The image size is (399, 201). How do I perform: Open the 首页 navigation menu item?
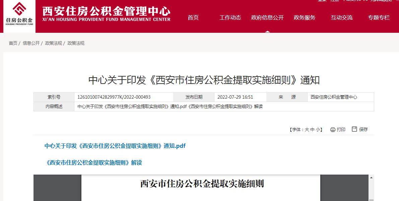(193, 18)
